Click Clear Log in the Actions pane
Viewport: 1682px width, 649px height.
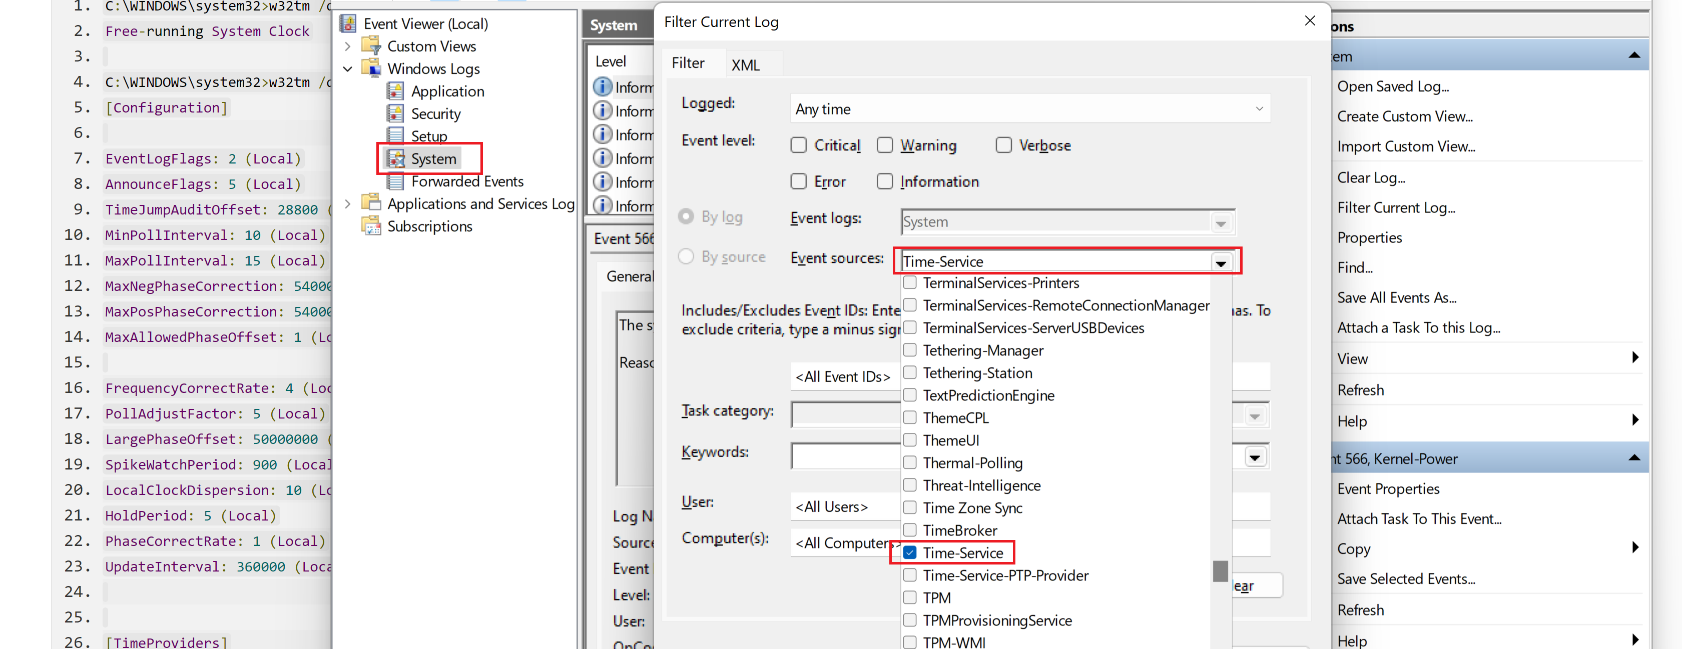(x=1371, y=177)
